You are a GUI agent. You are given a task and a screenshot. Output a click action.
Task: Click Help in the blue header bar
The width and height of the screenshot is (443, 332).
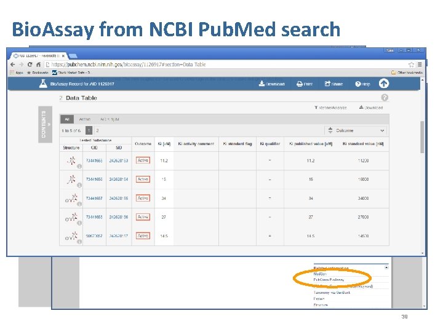point(362,84)
